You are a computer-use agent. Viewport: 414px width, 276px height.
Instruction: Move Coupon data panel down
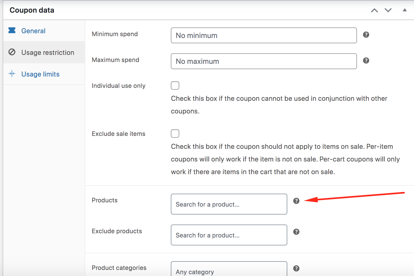click(388, 10)
